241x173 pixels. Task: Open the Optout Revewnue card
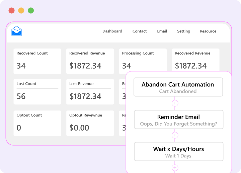90,123
